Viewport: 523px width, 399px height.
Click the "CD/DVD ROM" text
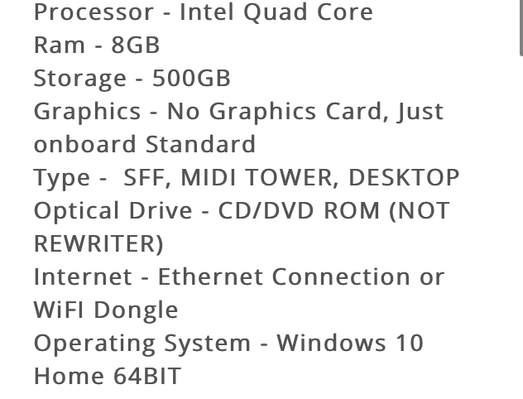point(299,211)
